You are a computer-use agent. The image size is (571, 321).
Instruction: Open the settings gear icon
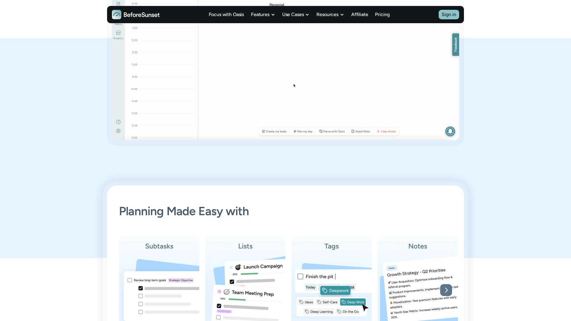[x=118, y=131]
